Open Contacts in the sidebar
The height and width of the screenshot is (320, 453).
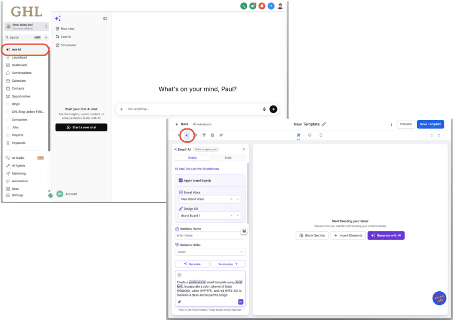coord(18,89)
